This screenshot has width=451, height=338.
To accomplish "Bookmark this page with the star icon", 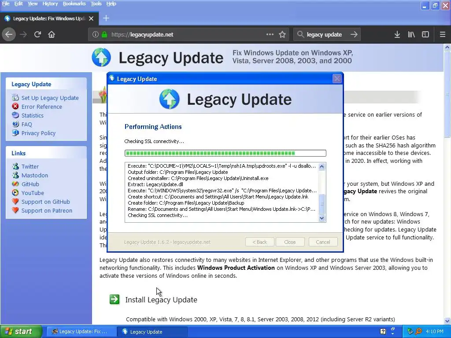I will pyautogui.click(x=282, y=34).
